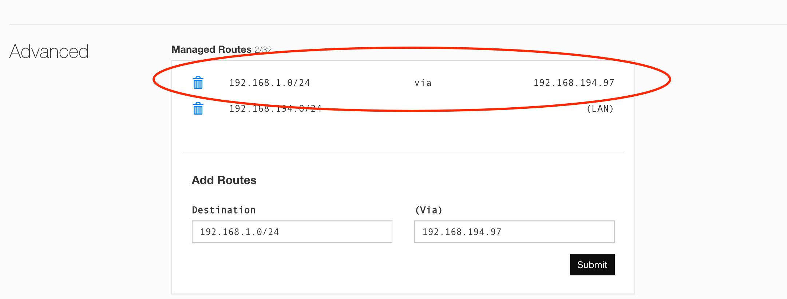
Task: Delete the 192.168.1.0/24 managed route
Action: (198, 83)
